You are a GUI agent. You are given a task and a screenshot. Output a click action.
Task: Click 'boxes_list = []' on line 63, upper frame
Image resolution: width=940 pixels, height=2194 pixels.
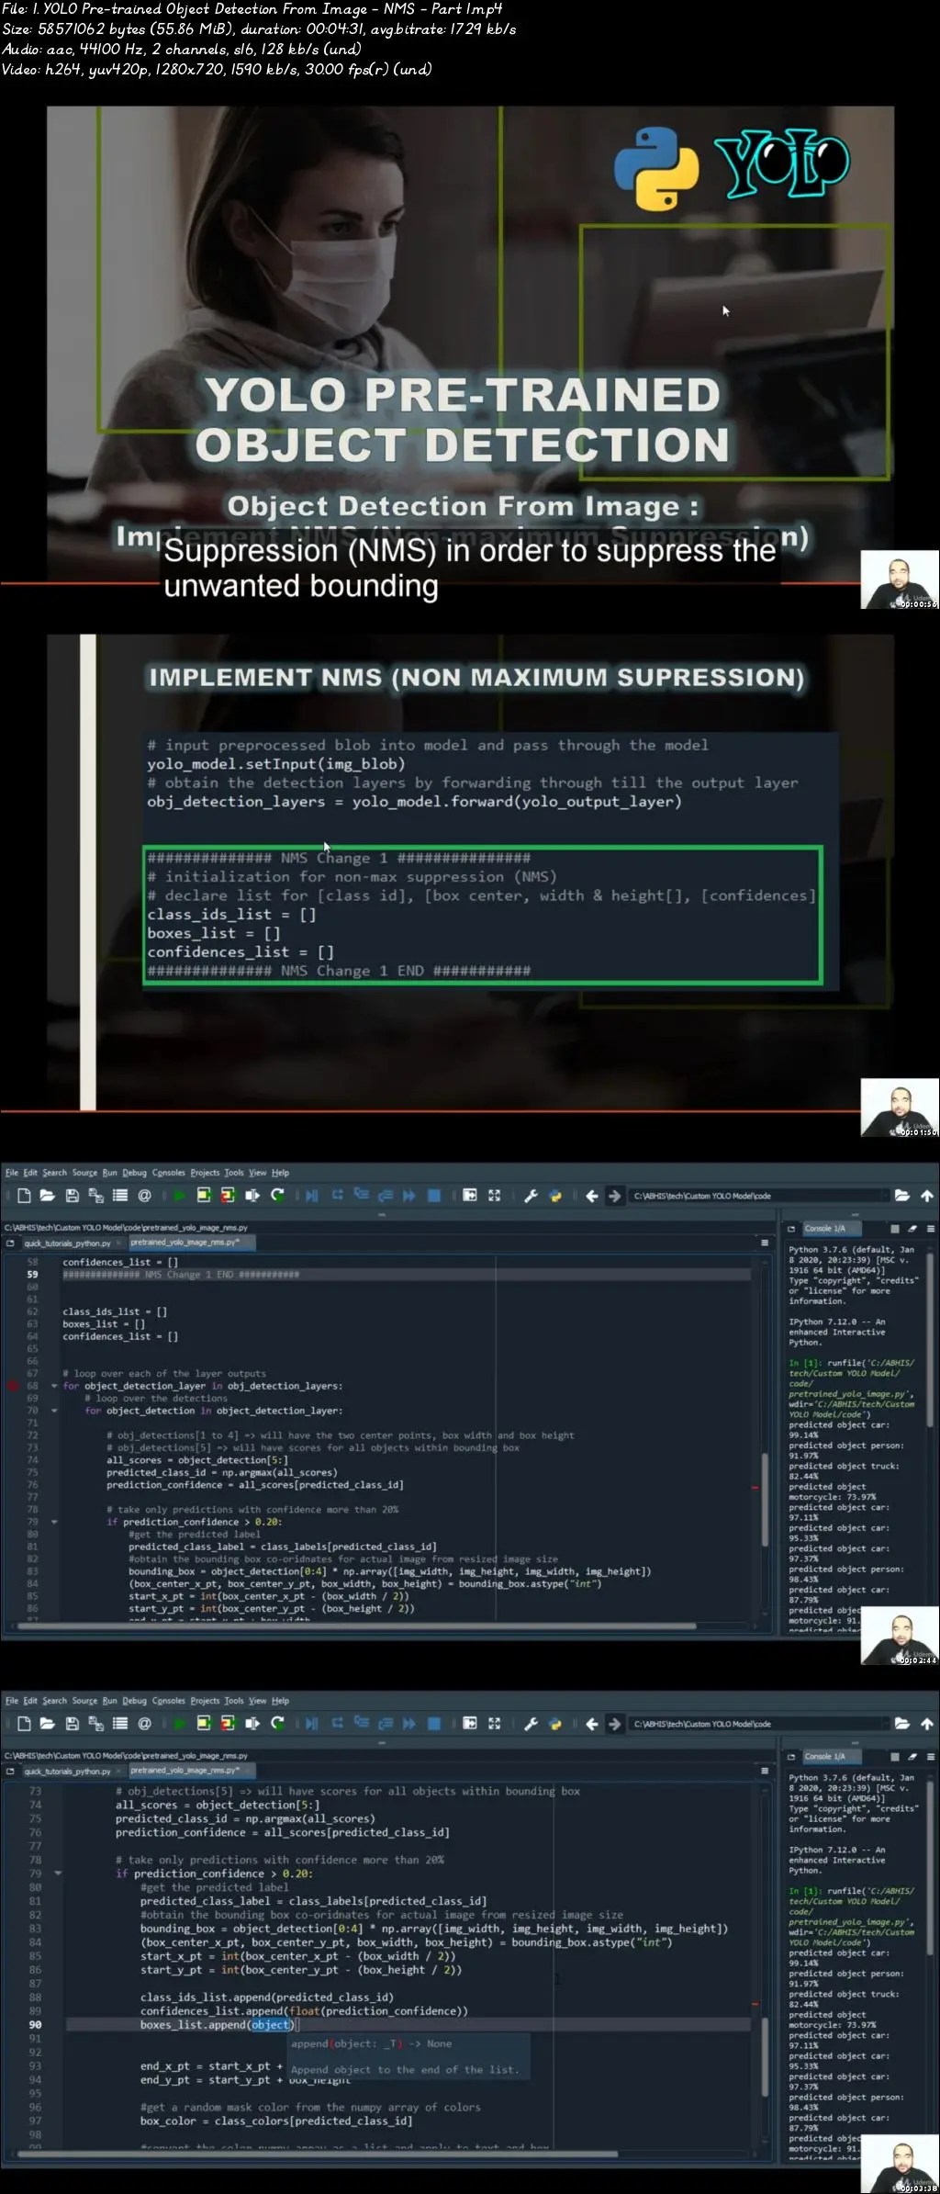point(104,1323)
